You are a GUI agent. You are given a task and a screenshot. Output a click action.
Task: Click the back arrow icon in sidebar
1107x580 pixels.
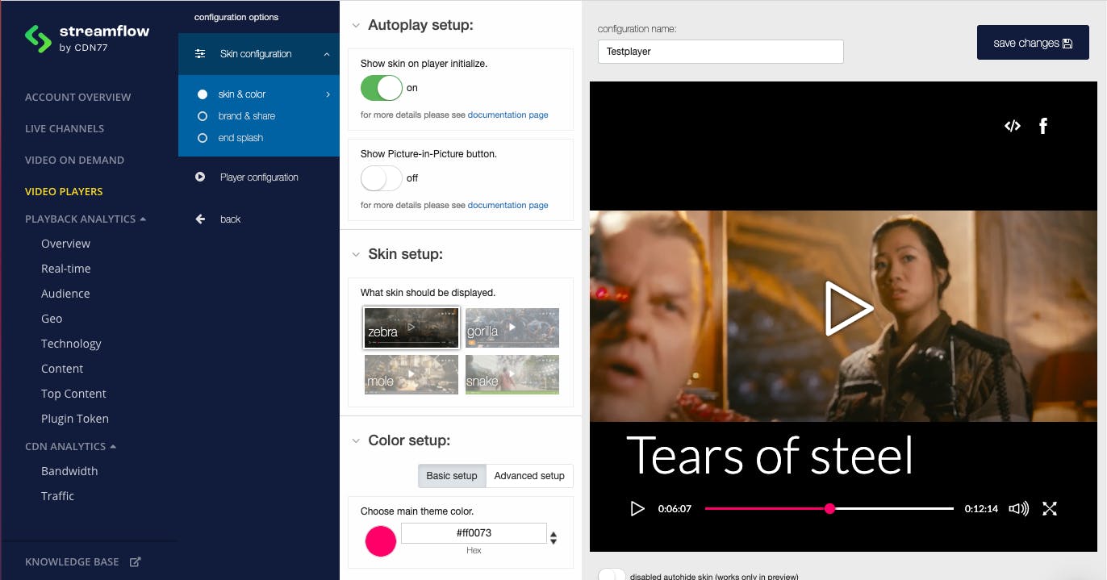click(x=200, y=219)
